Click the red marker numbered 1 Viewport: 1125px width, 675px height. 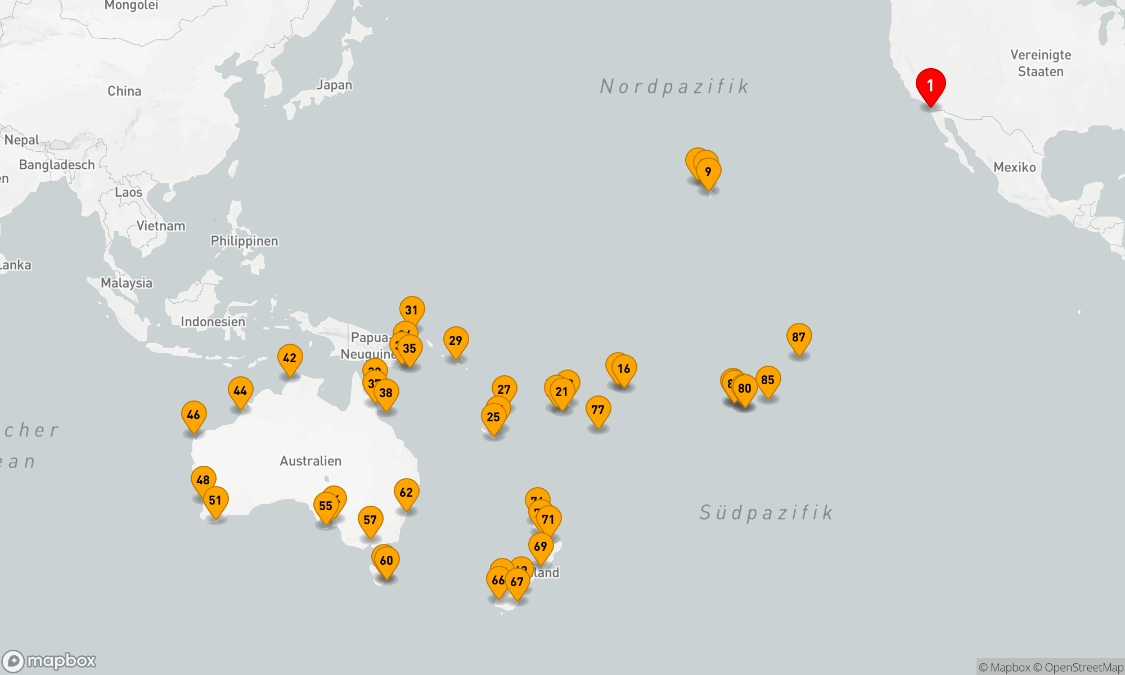(930, 85)
